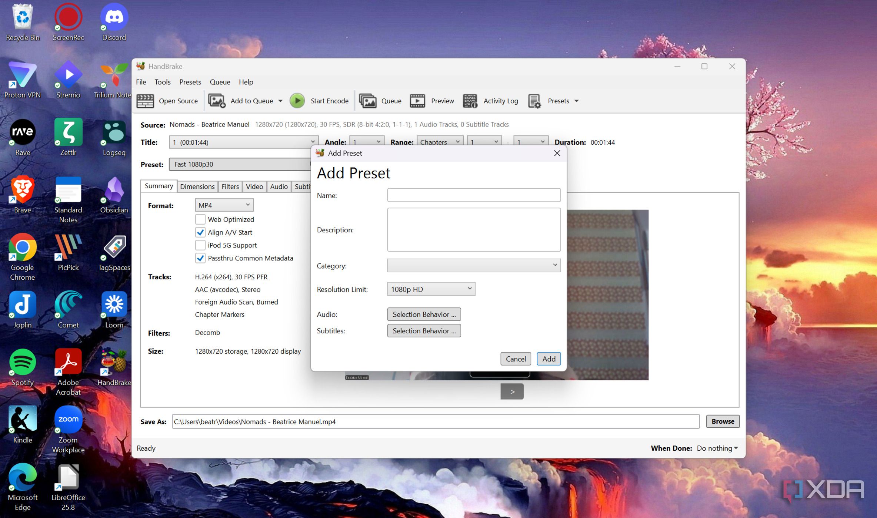Open the Add to Queue dropdown arrow
Image resolution: width=877 pixels, height=518 pixels.
pyautogui.click(x=280, y=101)
